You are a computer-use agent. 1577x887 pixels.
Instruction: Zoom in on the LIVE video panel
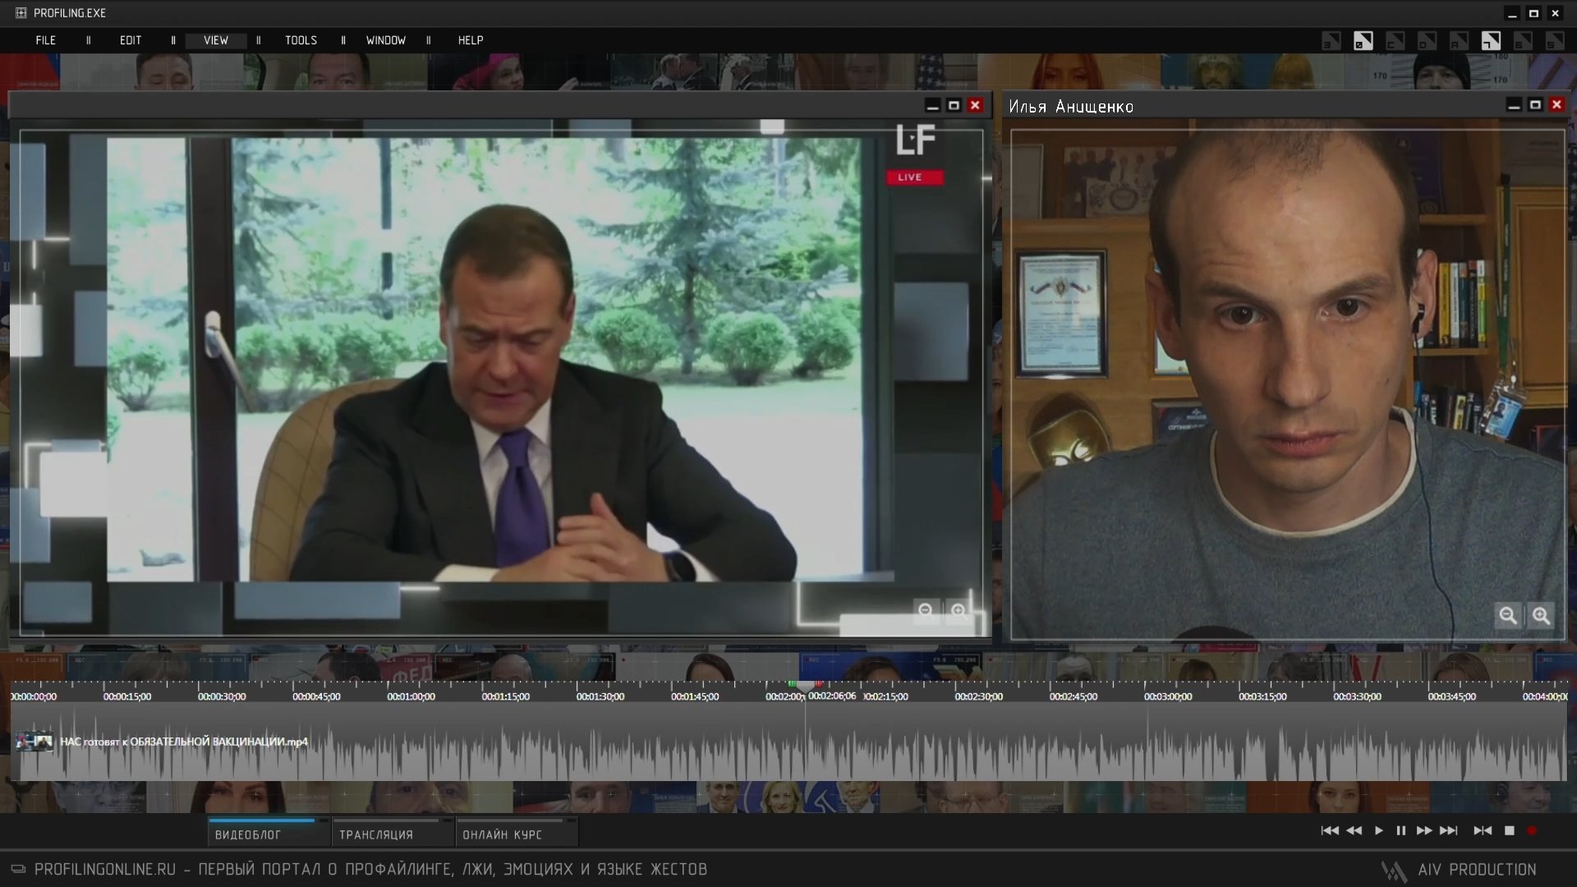tap(958, 610)
